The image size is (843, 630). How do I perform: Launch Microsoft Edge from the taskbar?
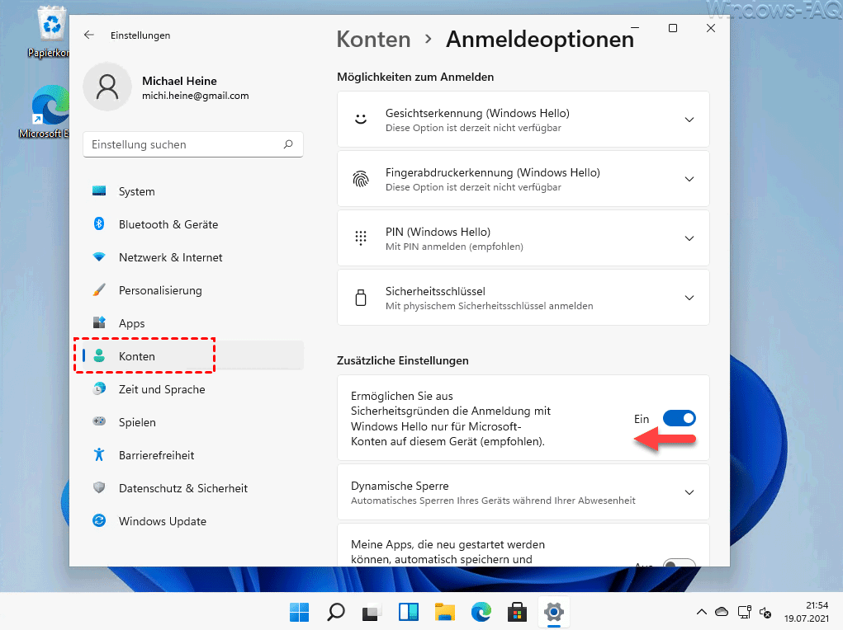point(481,612)
